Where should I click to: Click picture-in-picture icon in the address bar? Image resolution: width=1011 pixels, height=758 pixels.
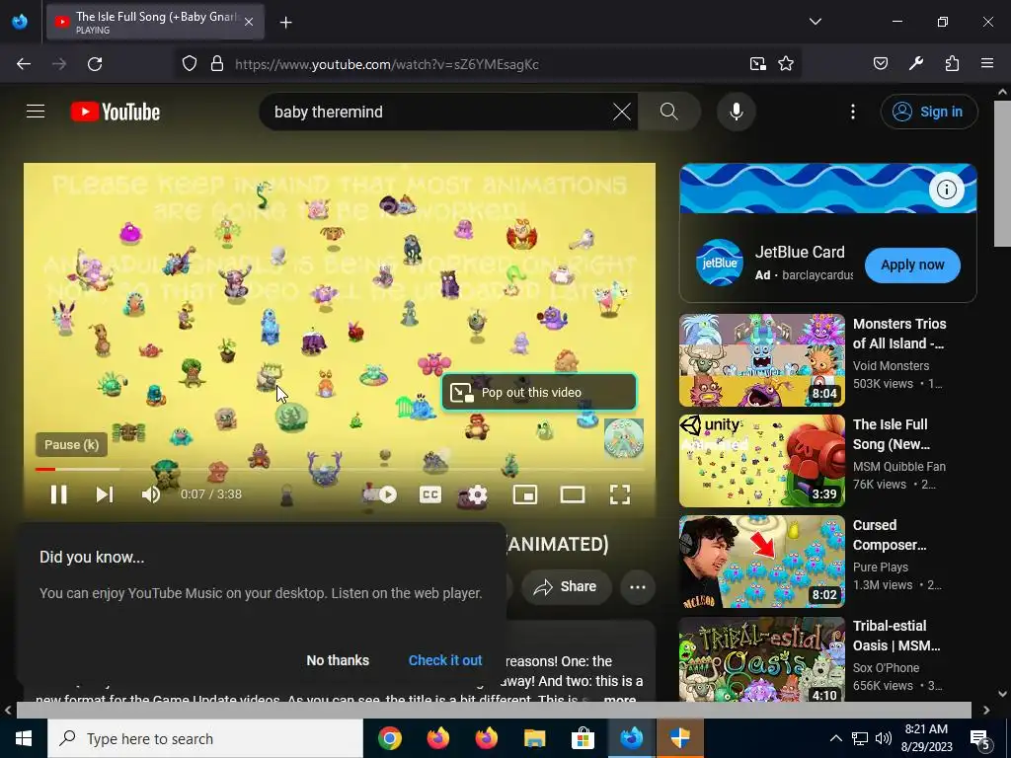click(757, 64)
